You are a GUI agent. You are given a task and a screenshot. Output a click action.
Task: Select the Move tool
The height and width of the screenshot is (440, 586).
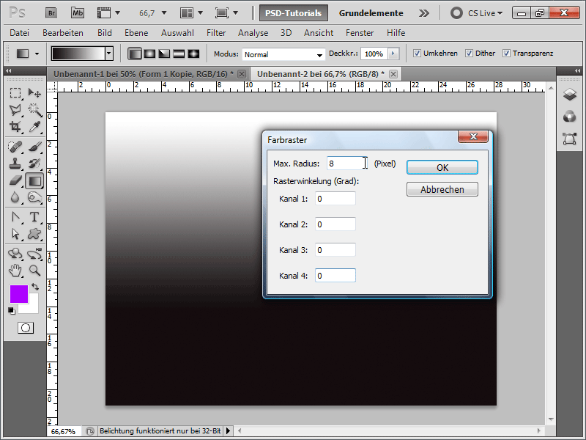tap(34, 92)
